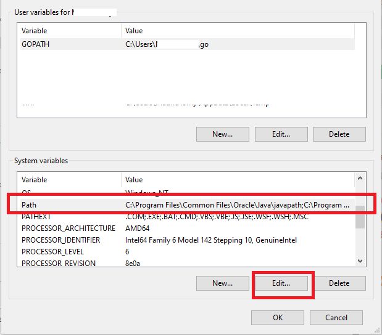Select the PROCESSOR_ARCHITECTURE row

tap(188, 228)
